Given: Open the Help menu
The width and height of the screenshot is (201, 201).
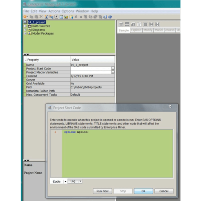Looking at the screenshot, I should click(x=94, y=11).
